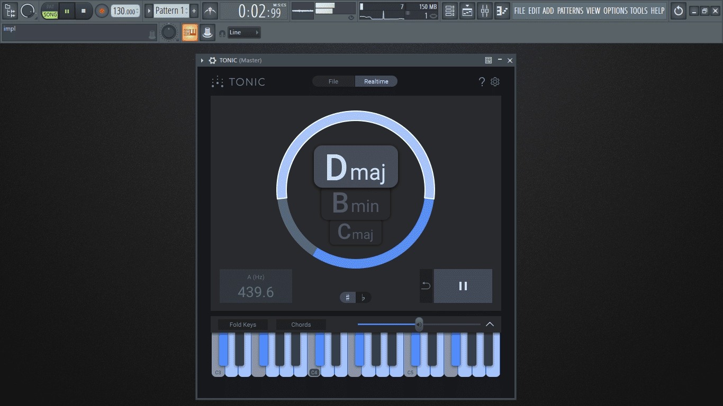This screenshot has height=406, width=723.
Task: Open the Pattern 1 selector
Action: click(171, 11)
